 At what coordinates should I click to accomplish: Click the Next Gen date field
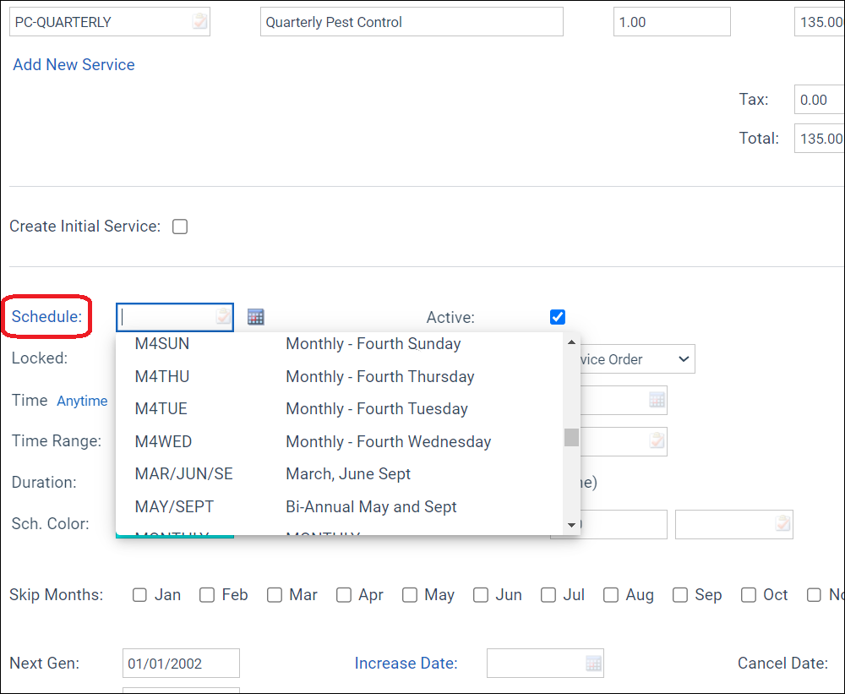pos(180,664)
